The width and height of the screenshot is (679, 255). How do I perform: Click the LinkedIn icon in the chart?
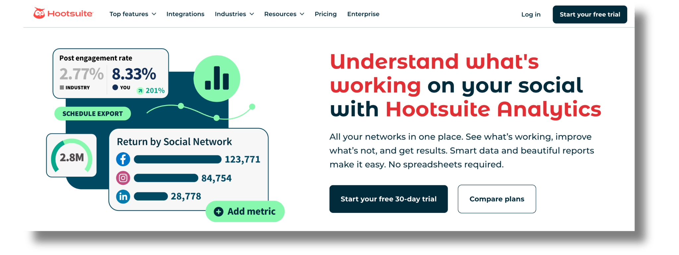pyautogui.click(x=123, y=197)
